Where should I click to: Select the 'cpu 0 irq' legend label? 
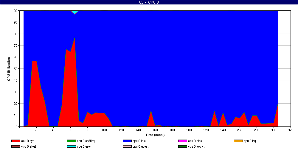point(250,141)
